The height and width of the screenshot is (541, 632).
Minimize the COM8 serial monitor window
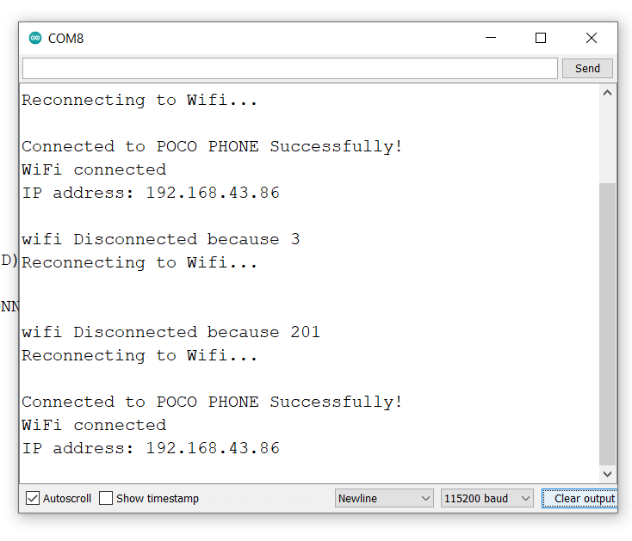[x=491, y=38]
